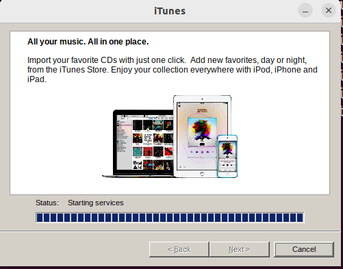Click the disabled Back button

click(179, 249)
